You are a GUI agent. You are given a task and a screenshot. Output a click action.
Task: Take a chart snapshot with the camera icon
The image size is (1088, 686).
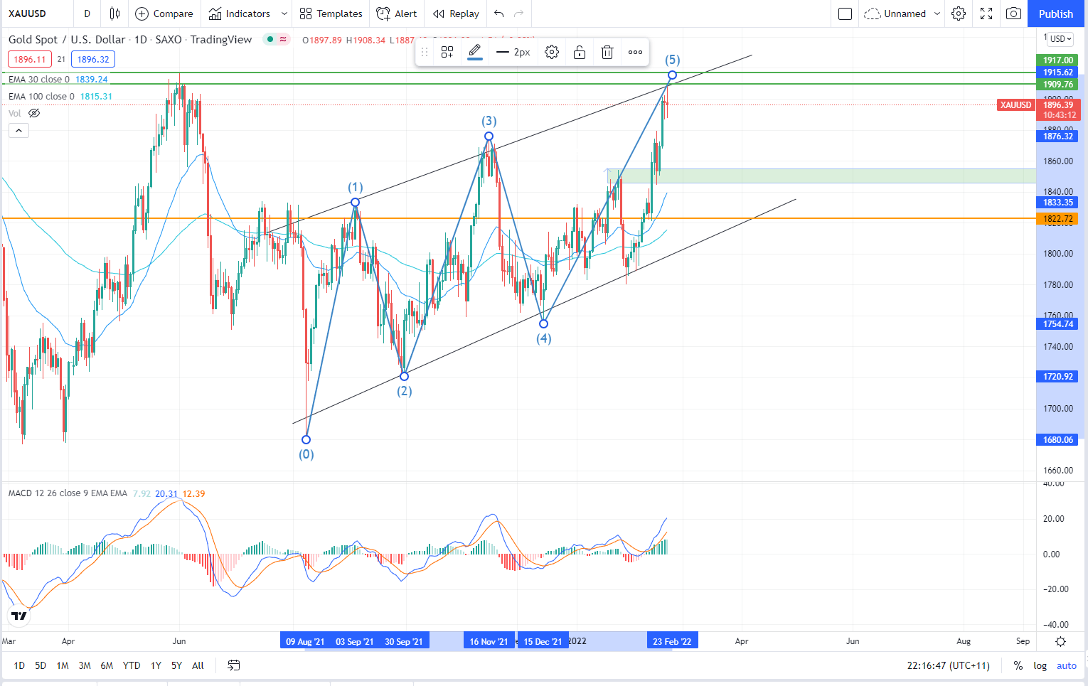[1013, 14]
